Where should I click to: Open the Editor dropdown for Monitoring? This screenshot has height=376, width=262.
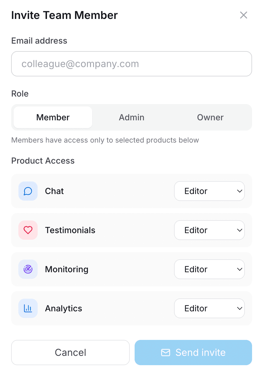pyautogui.click(x=209, y=269)
